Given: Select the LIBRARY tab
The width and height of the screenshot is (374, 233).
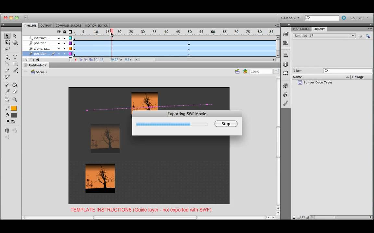Looking at the screenshot, I should [x=319, y=29].
